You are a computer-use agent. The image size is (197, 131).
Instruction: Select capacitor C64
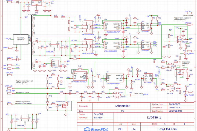coord(154,62)
